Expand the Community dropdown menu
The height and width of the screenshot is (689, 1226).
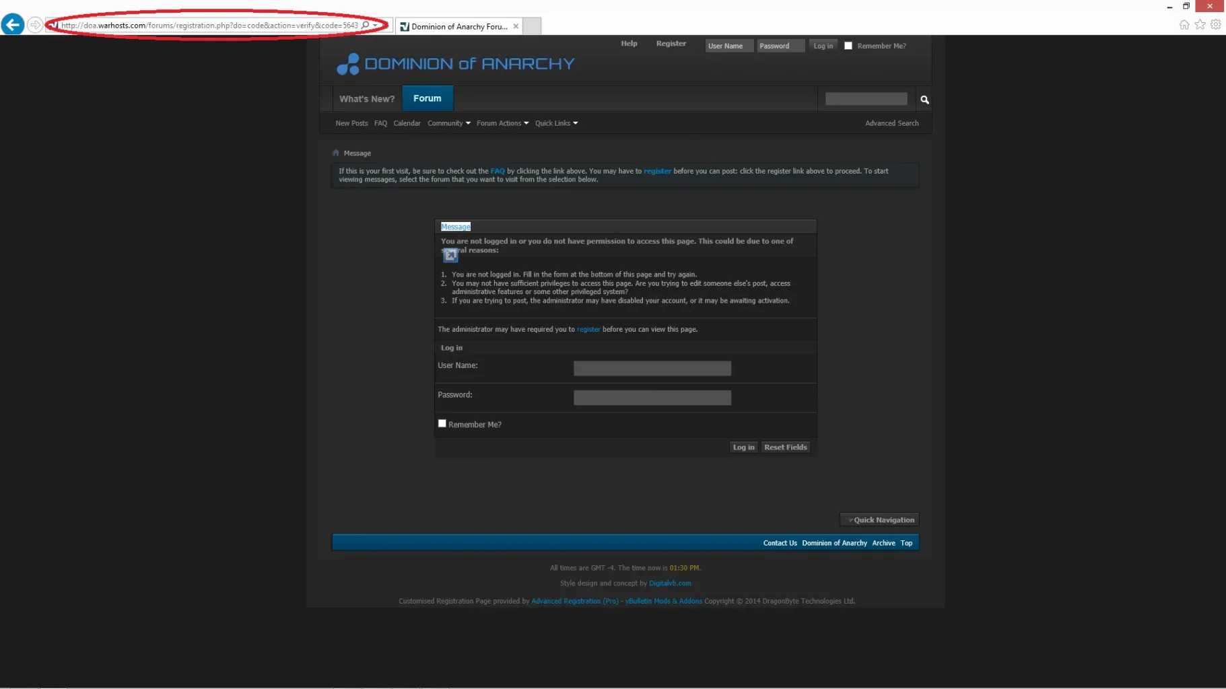tap(449, 123)
